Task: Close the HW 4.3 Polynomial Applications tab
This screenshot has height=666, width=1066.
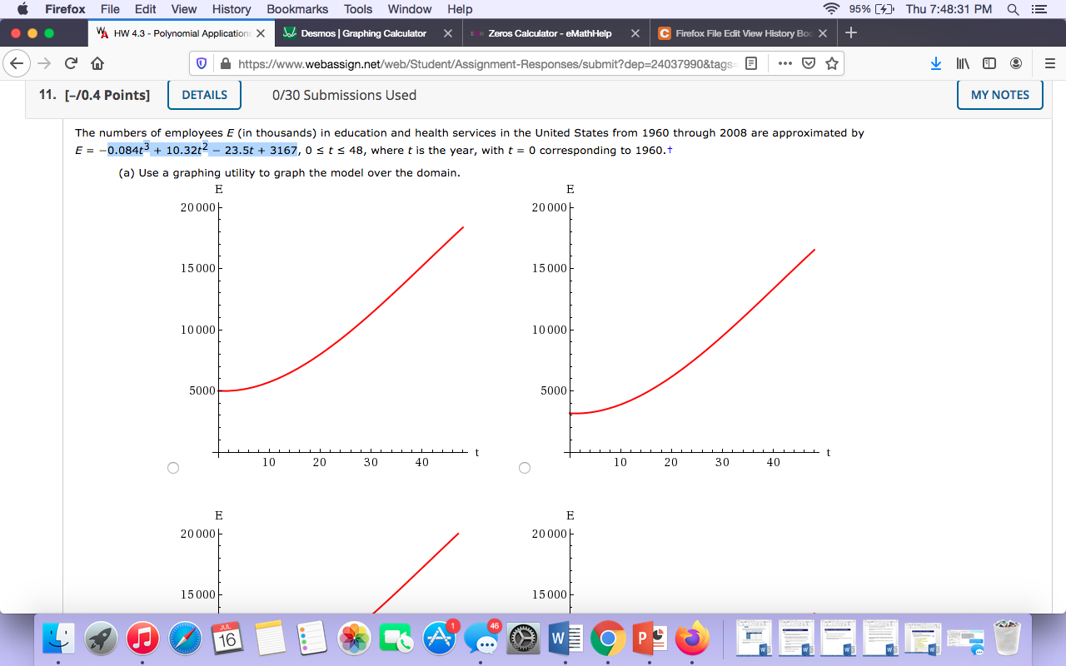Action: (261, 33)
